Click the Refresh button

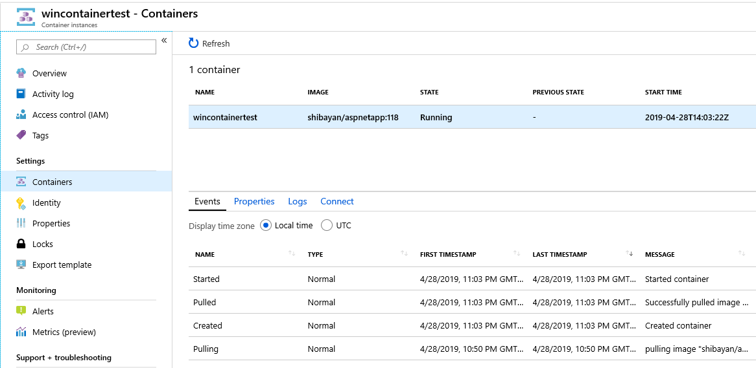pos(209,43)
